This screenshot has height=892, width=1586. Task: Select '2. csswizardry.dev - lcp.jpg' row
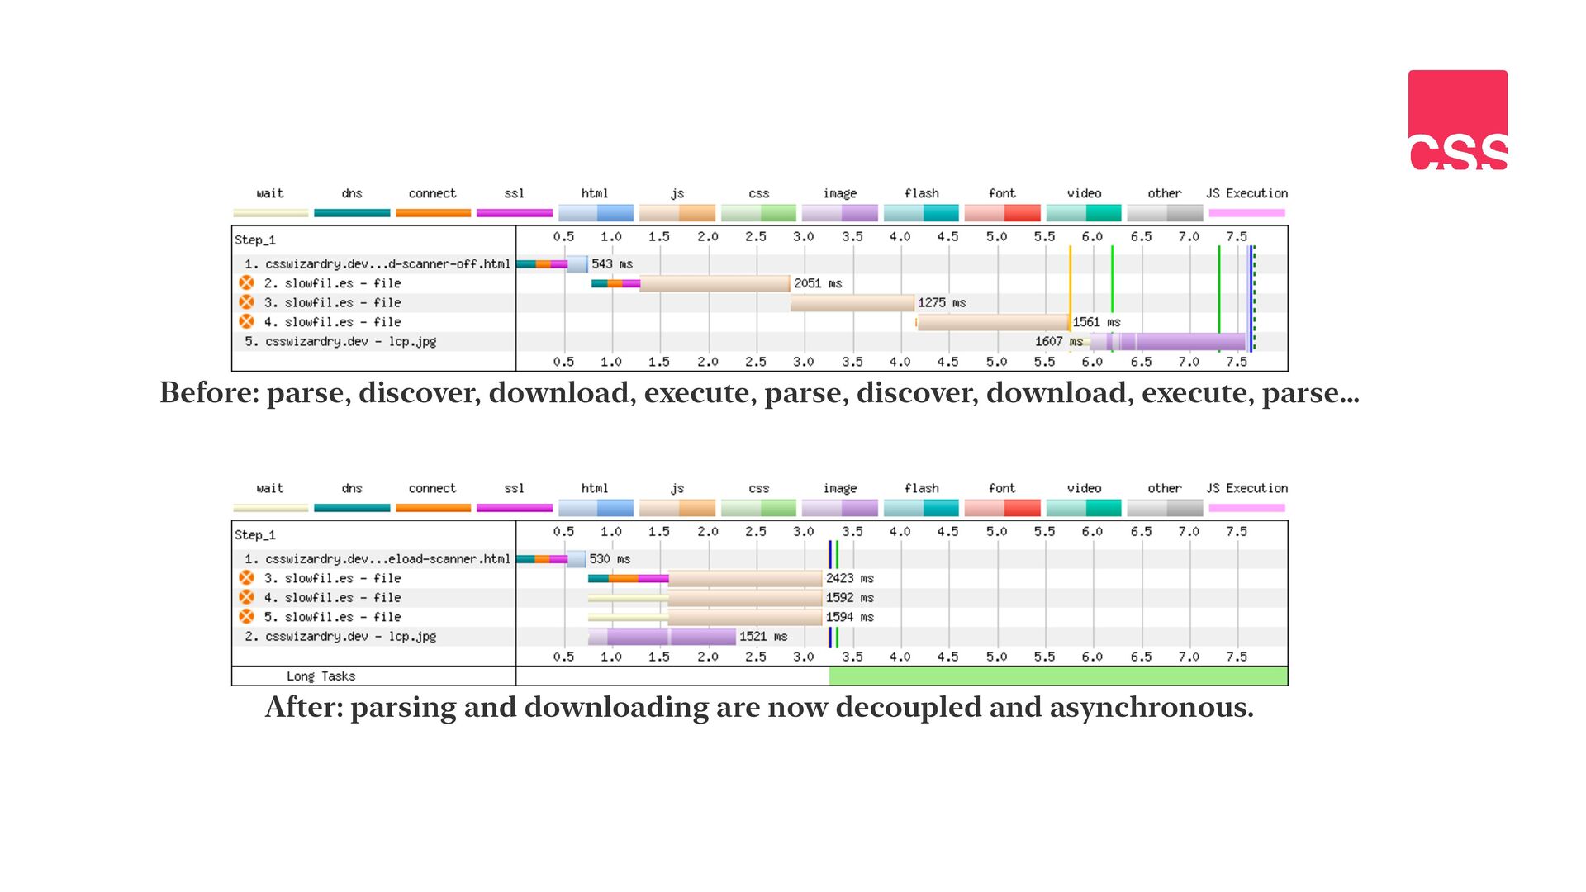pyautogui.click(x=759, y=636)
